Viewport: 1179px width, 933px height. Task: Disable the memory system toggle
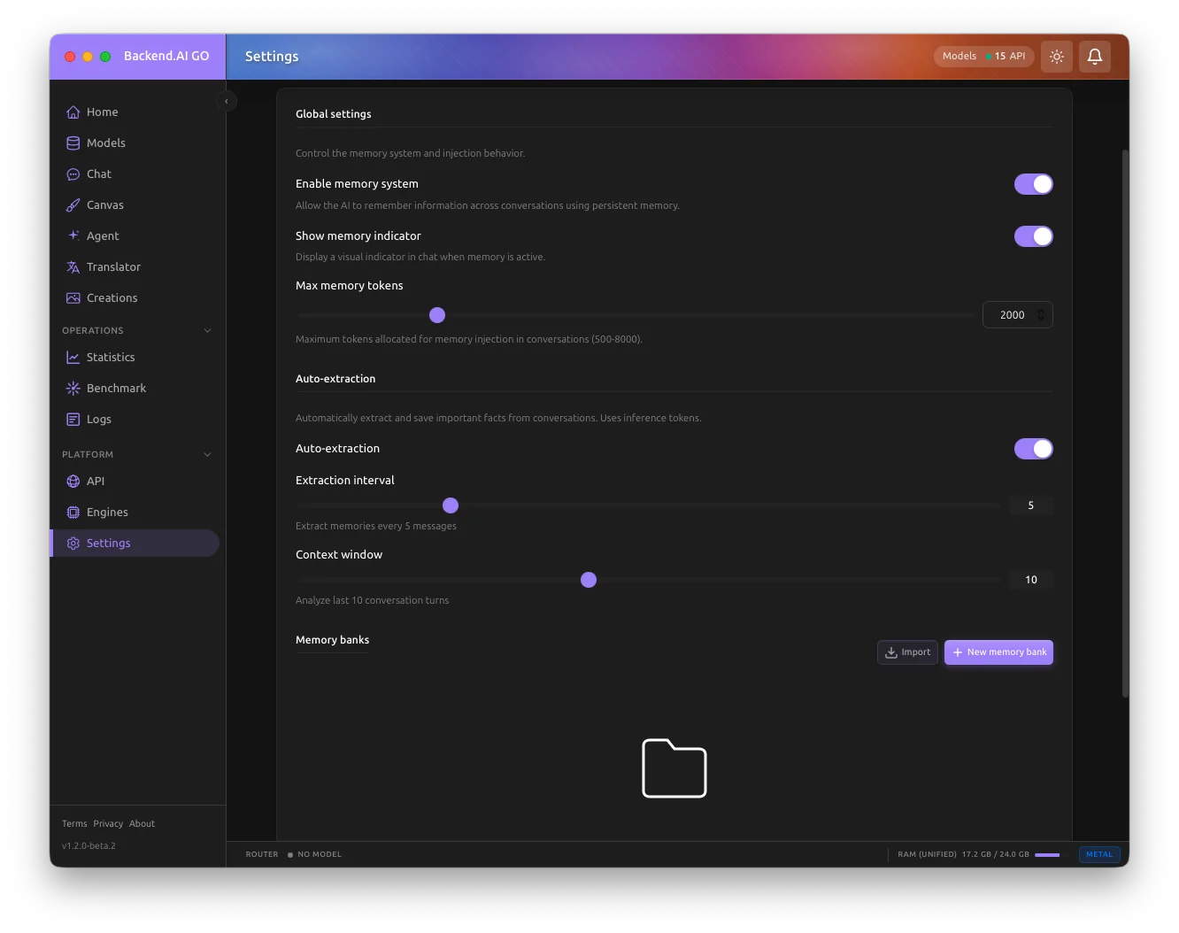click(x=1033, y=183)
